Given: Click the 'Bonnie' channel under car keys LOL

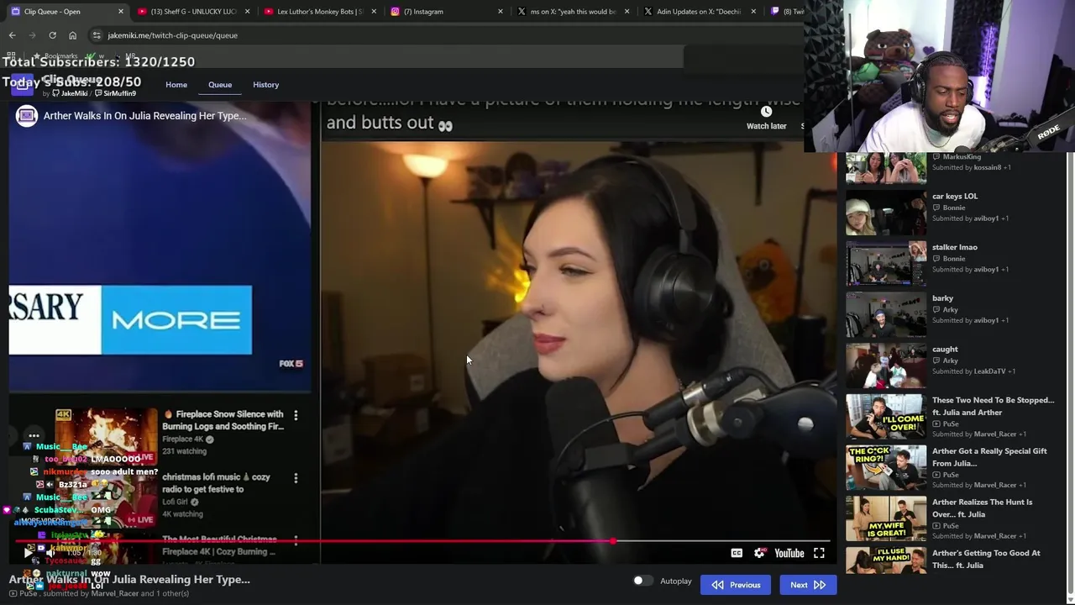Looking at the screenshot, I should [x=953, y=208].
